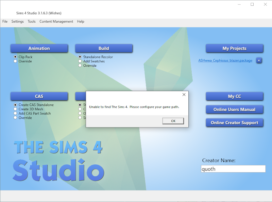This screenshot has width=272, height=202.
Task: Click OK in the error dialog
Action: (173, 121)
